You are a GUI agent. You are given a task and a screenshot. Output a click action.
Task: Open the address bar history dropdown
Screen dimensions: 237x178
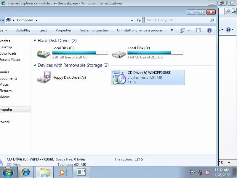click(132, 20)
